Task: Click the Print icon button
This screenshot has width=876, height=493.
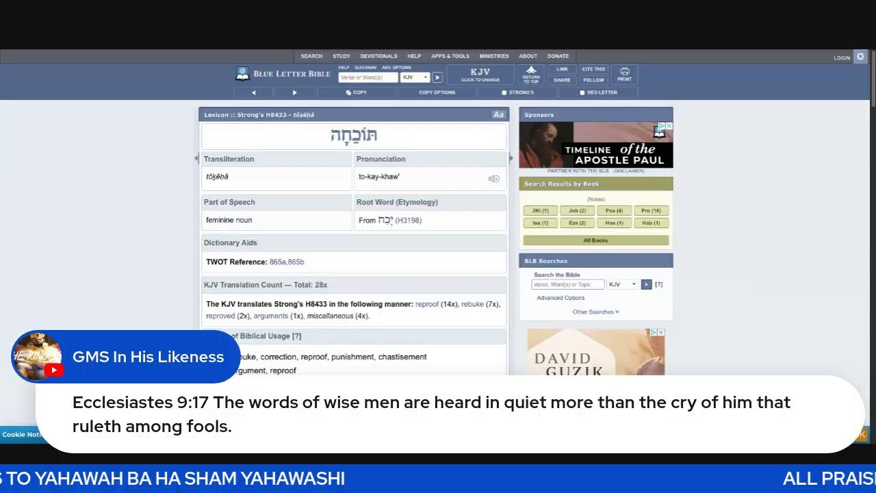Action: 624,74
